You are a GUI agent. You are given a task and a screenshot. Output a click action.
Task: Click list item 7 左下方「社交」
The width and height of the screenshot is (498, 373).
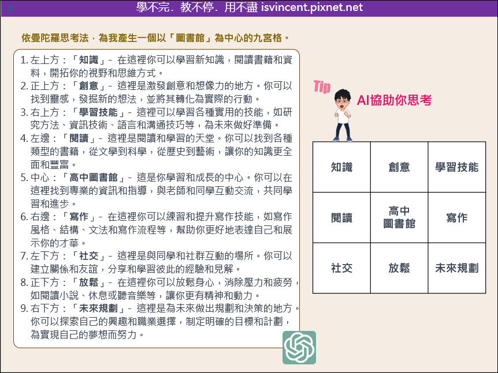point(156,262)
